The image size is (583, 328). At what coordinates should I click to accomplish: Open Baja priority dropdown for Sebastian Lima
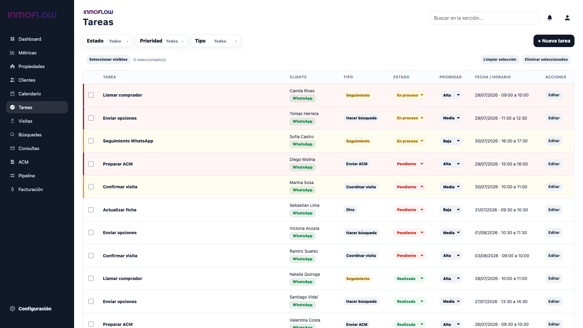tap(451, 210)
